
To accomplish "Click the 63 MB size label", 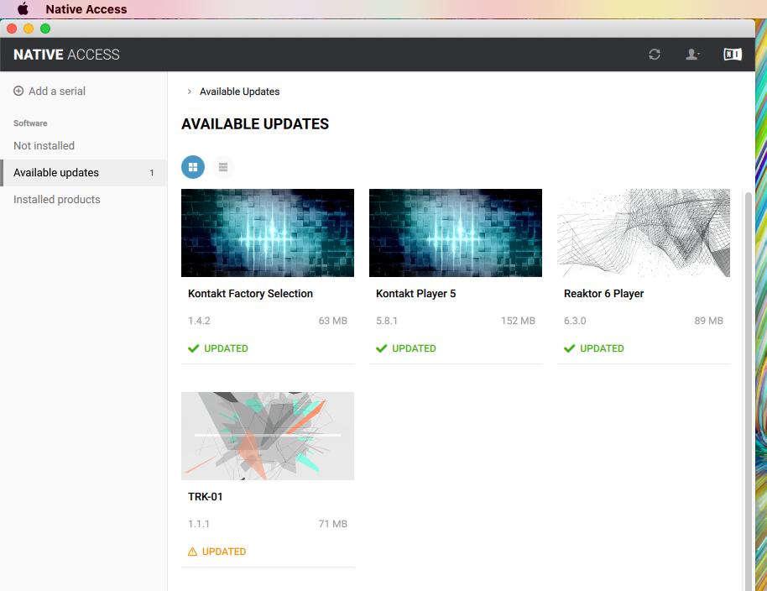I will click(332, 321).
